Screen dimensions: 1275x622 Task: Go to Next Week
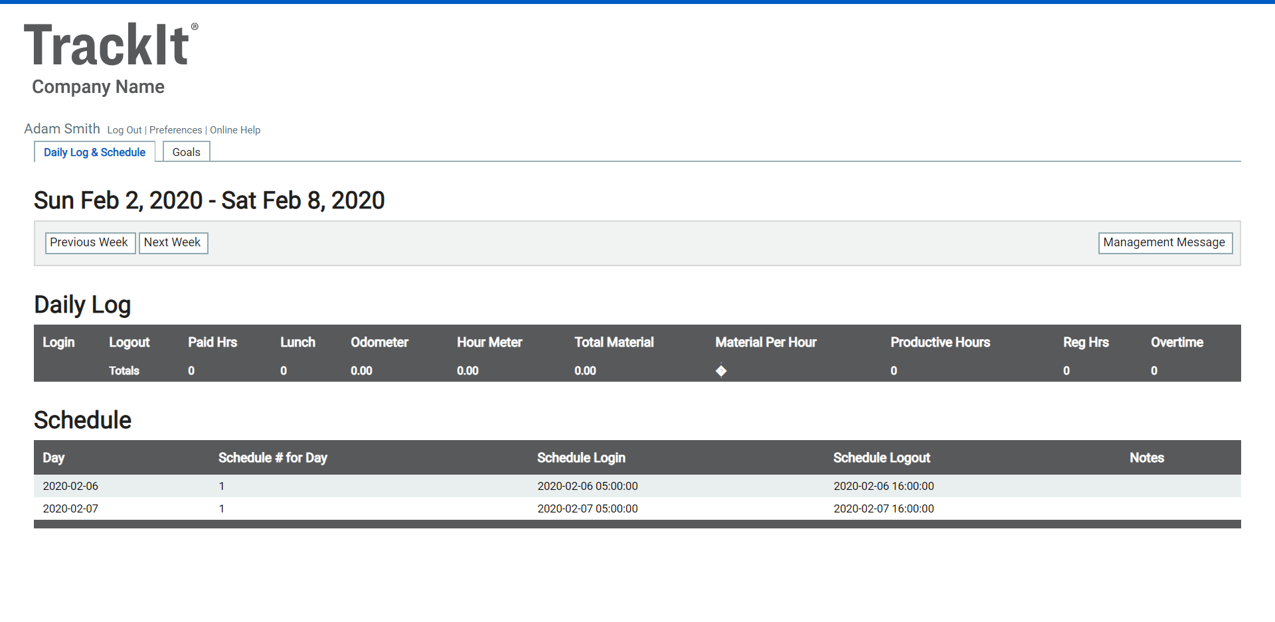point(173,243)
